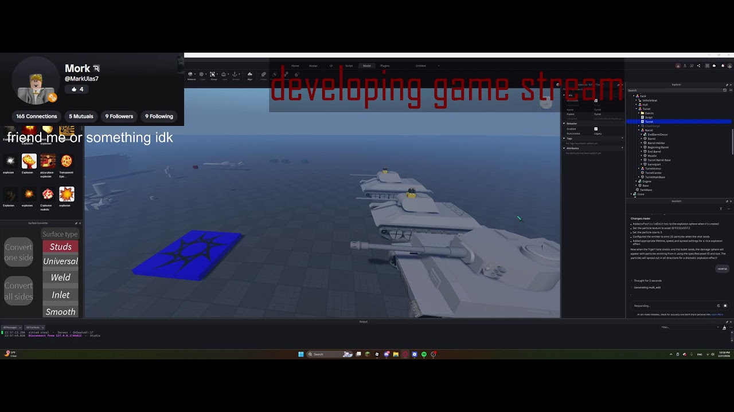Click the 9 Followers button
The height and width of the screenshot is (412, 734).
point(119,116)
